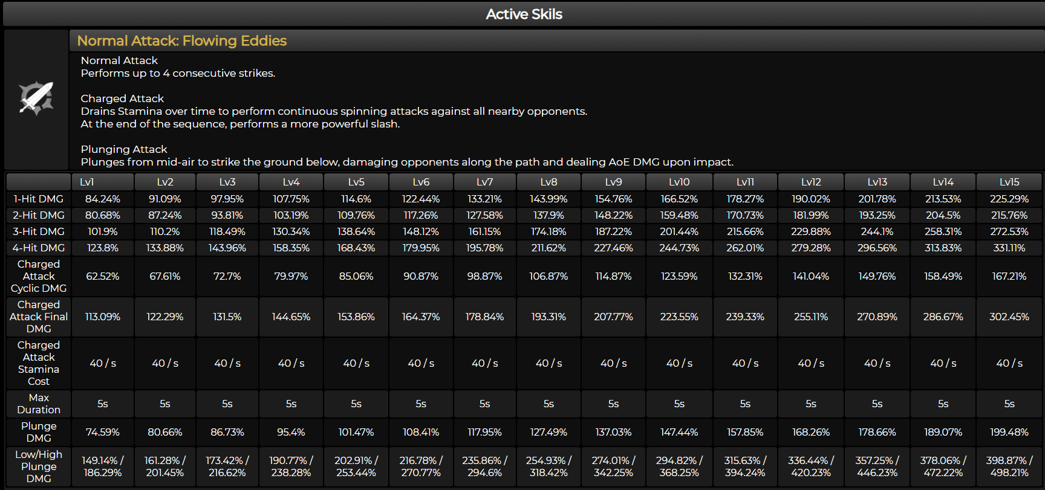Select the Lv8 column header

tap(549, 182)
